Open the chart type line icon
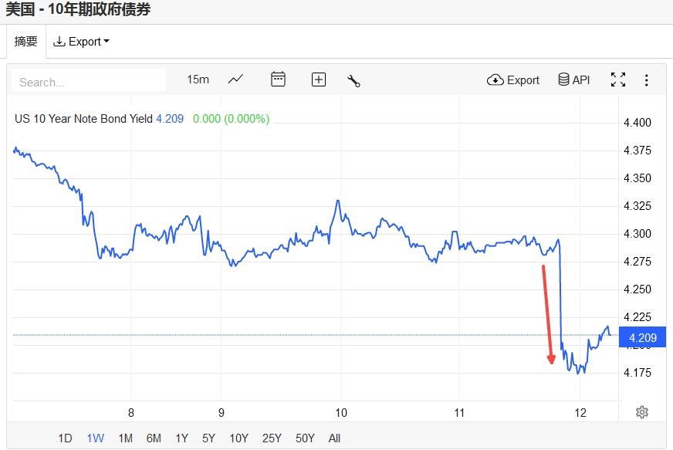 pyautogui.click(x=235, y=80)
